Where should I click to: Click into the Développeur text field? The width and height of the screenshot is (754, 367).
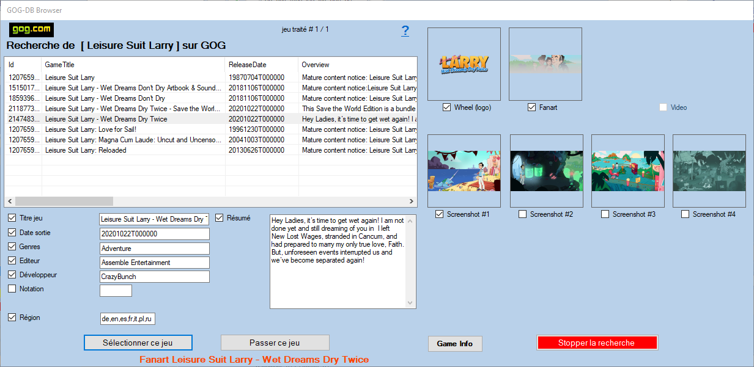click(x=154, y=277)
